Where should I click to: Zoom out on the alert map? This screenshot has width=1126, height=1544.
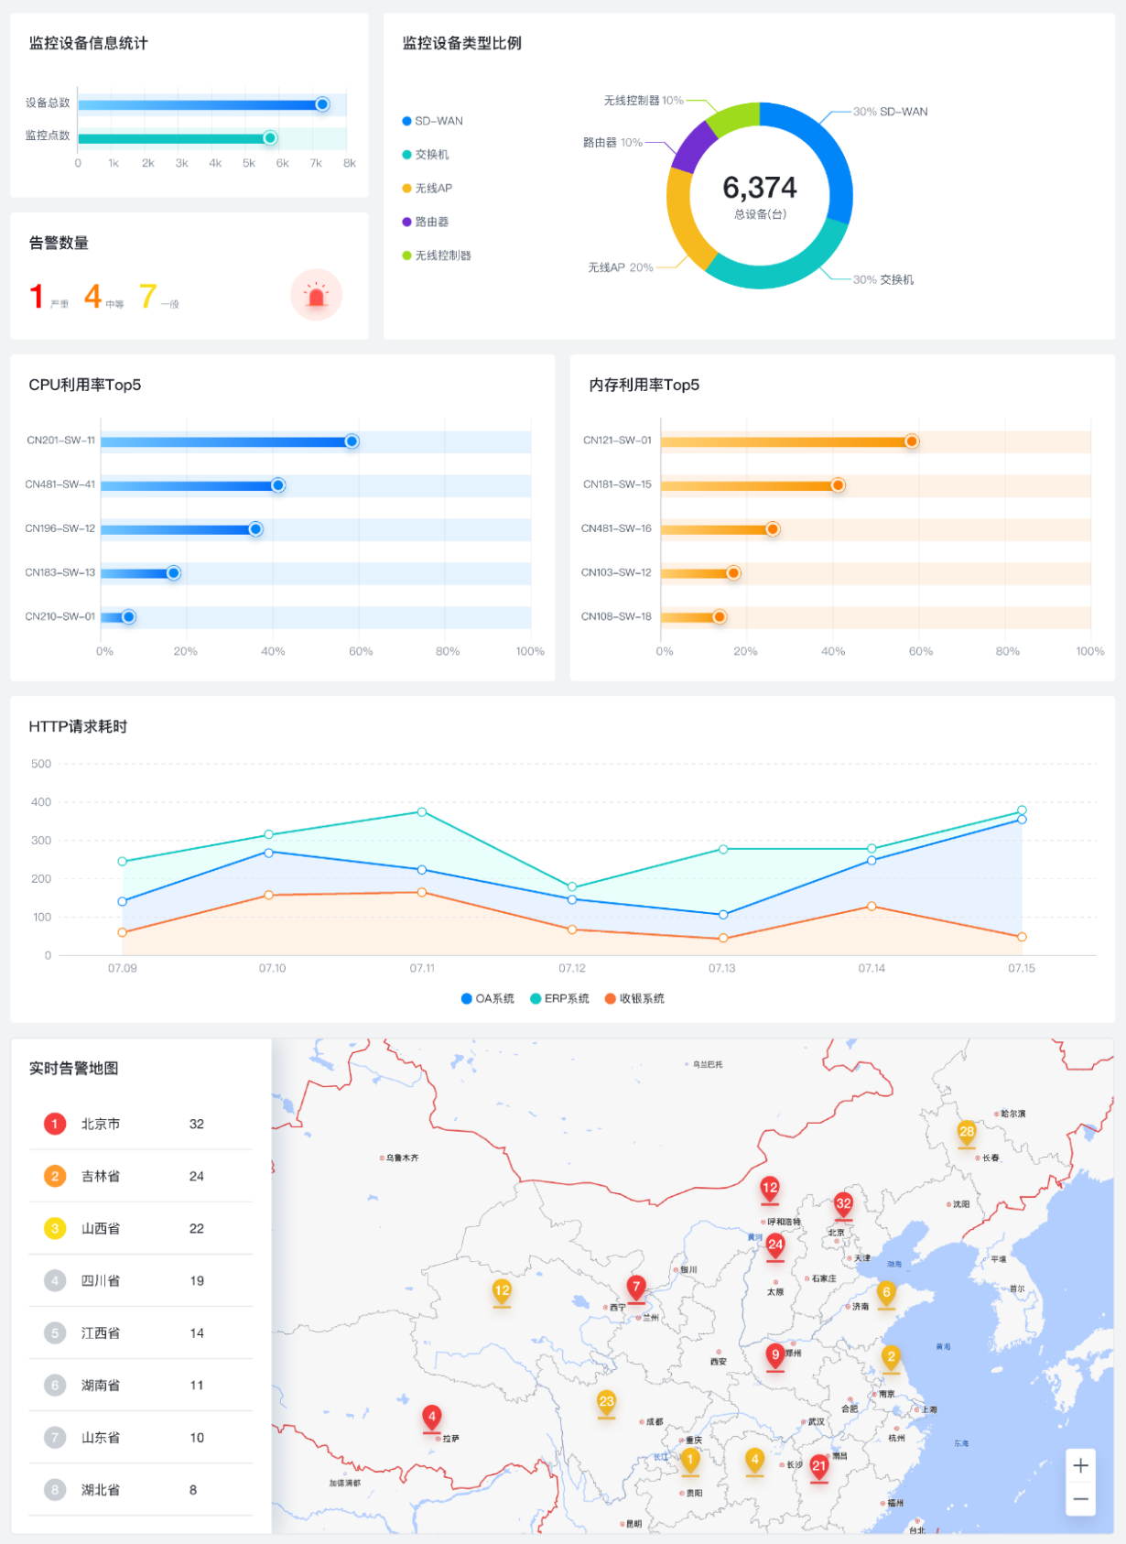tap(1080, 1499)
